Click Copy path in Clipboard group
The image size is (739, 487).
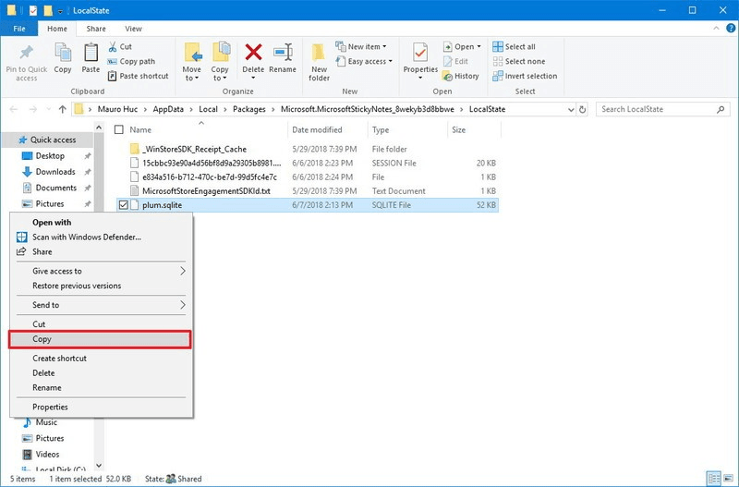coord(136,62)
